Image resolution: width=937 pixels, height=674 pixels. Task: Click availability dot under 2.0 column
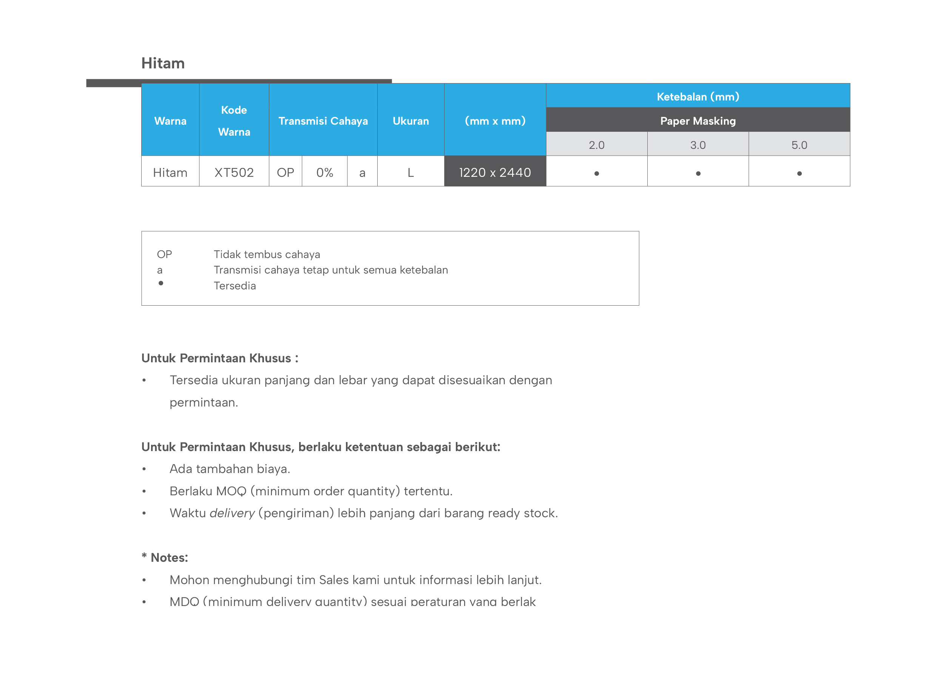pos(597,173)
